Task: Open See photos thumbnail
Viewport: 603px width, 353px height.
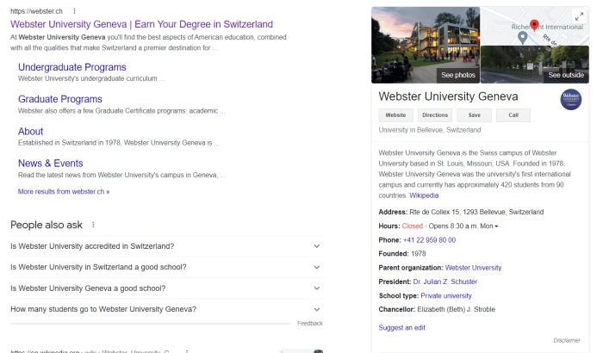Action: point(426,45)
